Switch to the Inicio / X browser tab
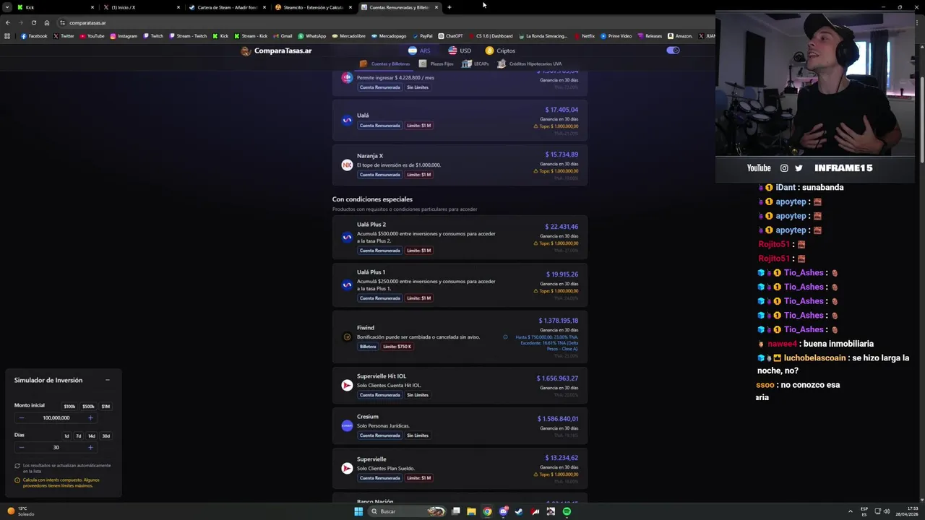 (x=142, y=7)
